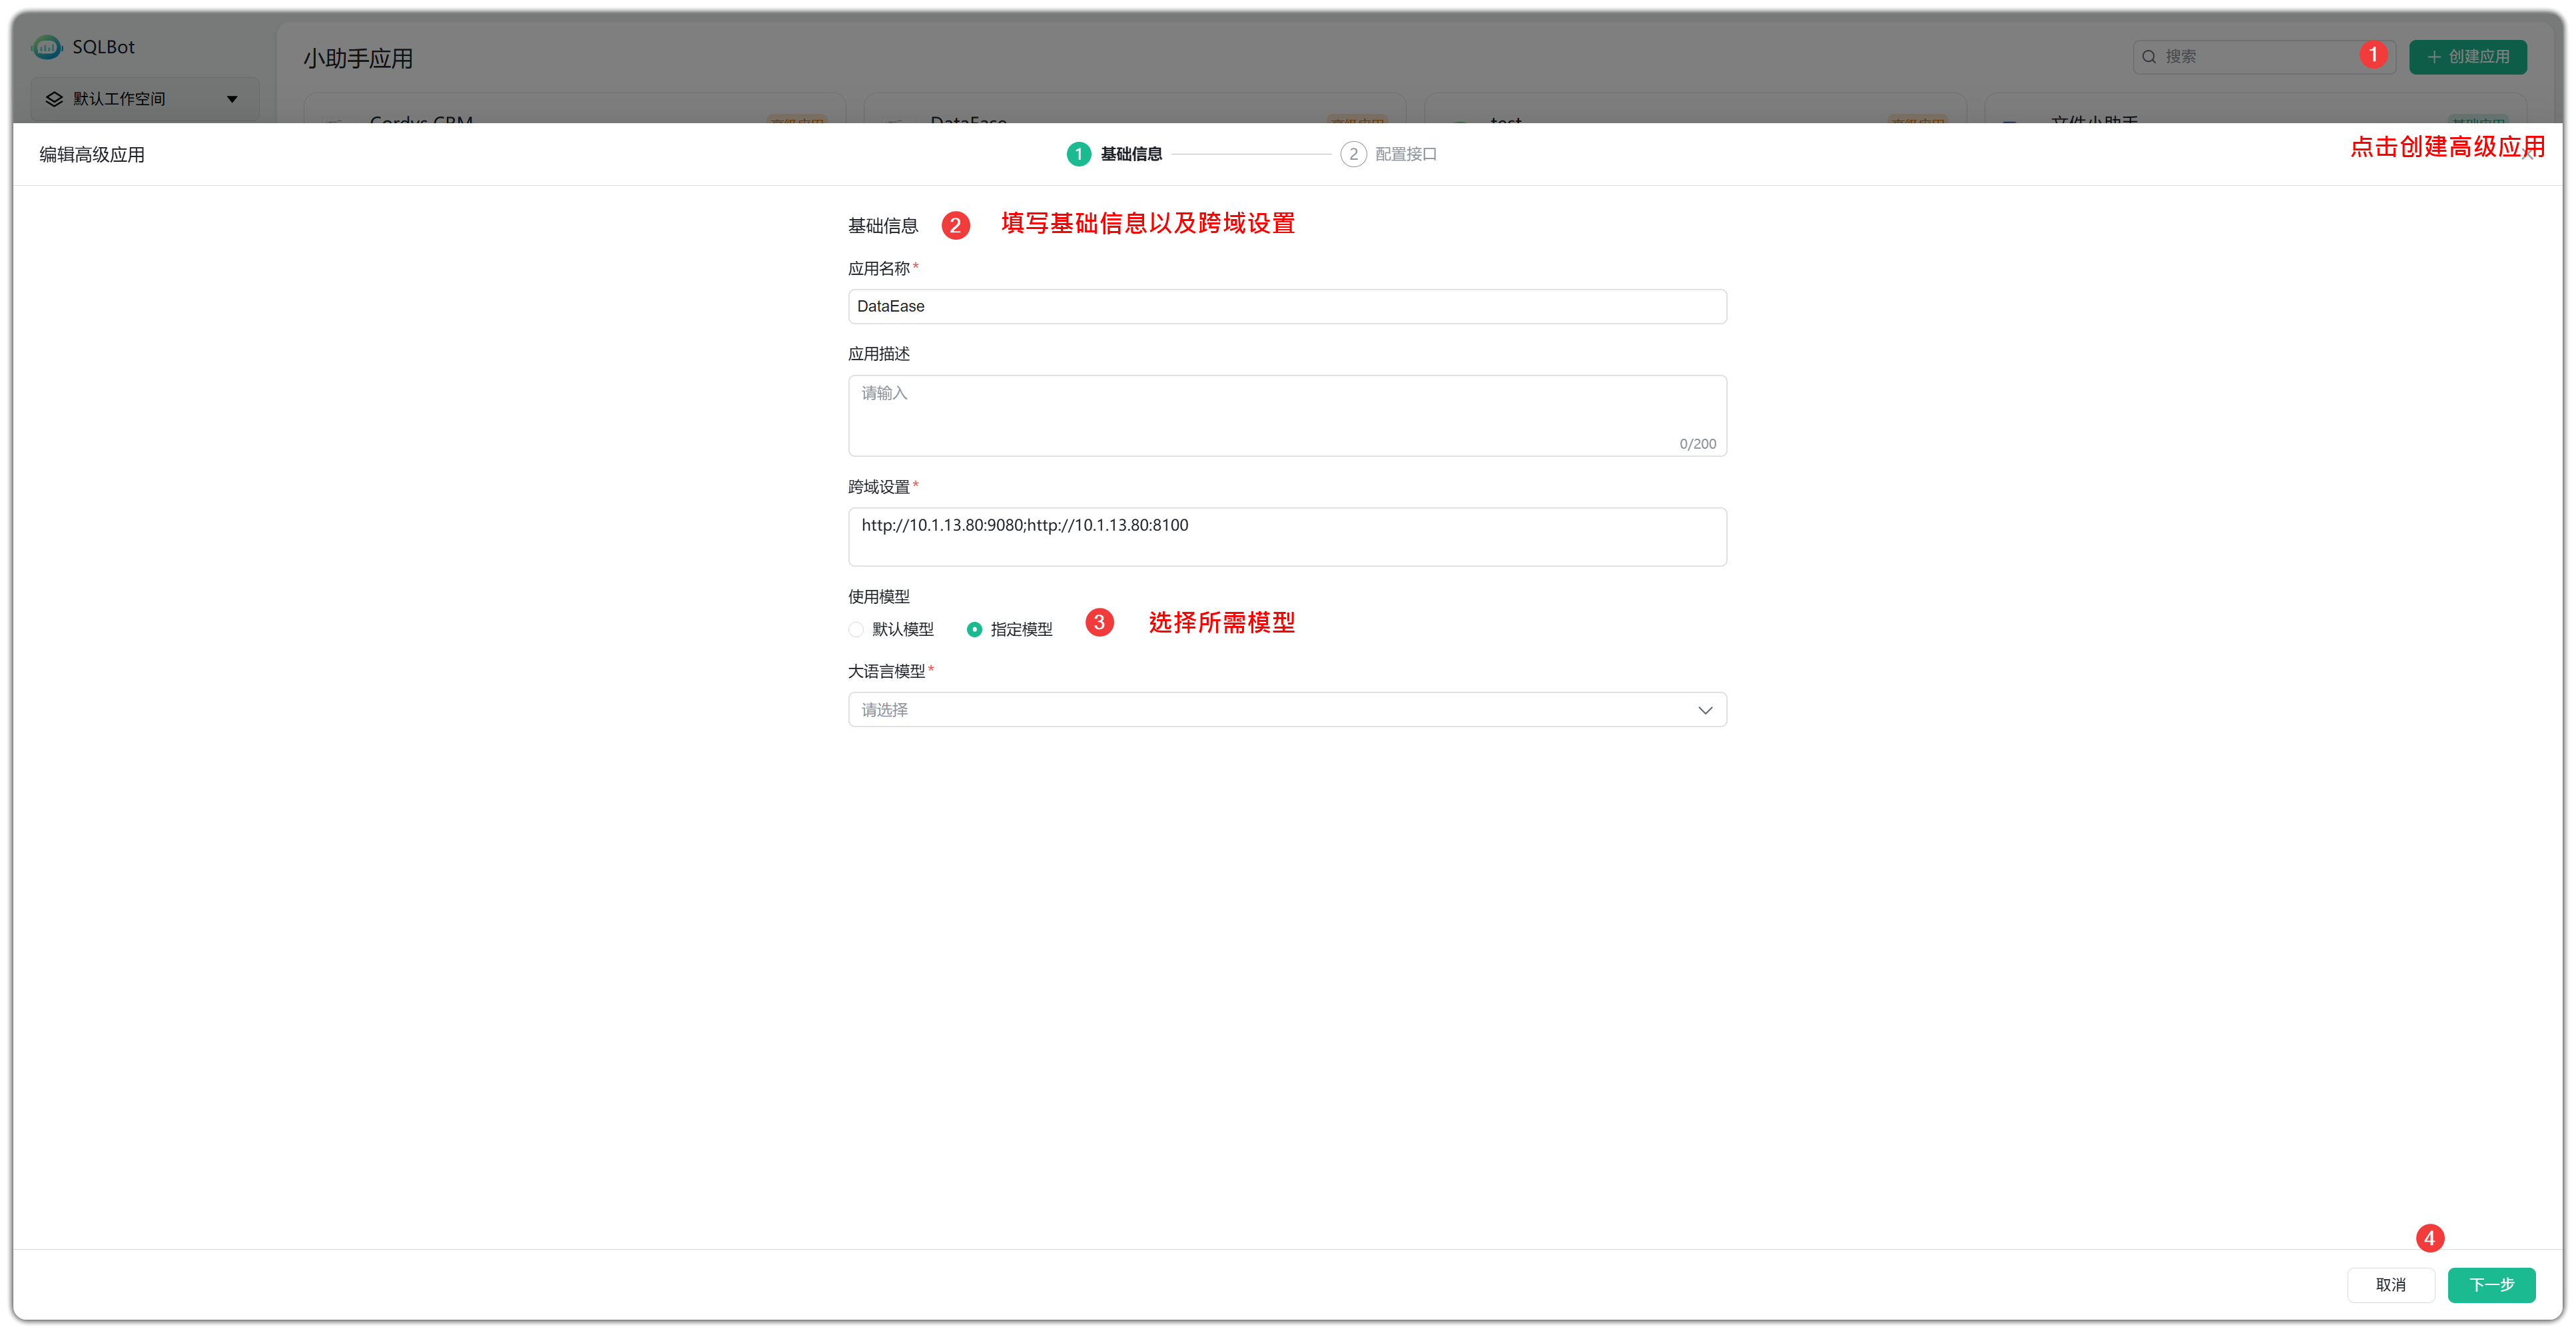Select the 默认模型 radio option
Viewport: 2576px width, 1333px height.
point(891,629)
